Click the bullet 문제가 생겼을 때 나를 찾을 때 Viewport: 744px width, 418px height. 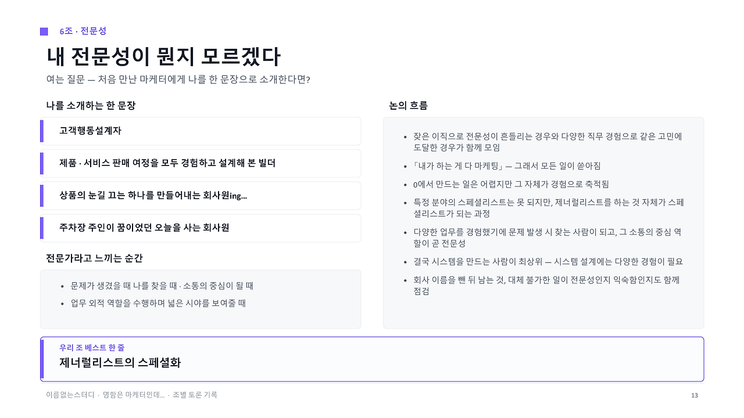[162, 286]
